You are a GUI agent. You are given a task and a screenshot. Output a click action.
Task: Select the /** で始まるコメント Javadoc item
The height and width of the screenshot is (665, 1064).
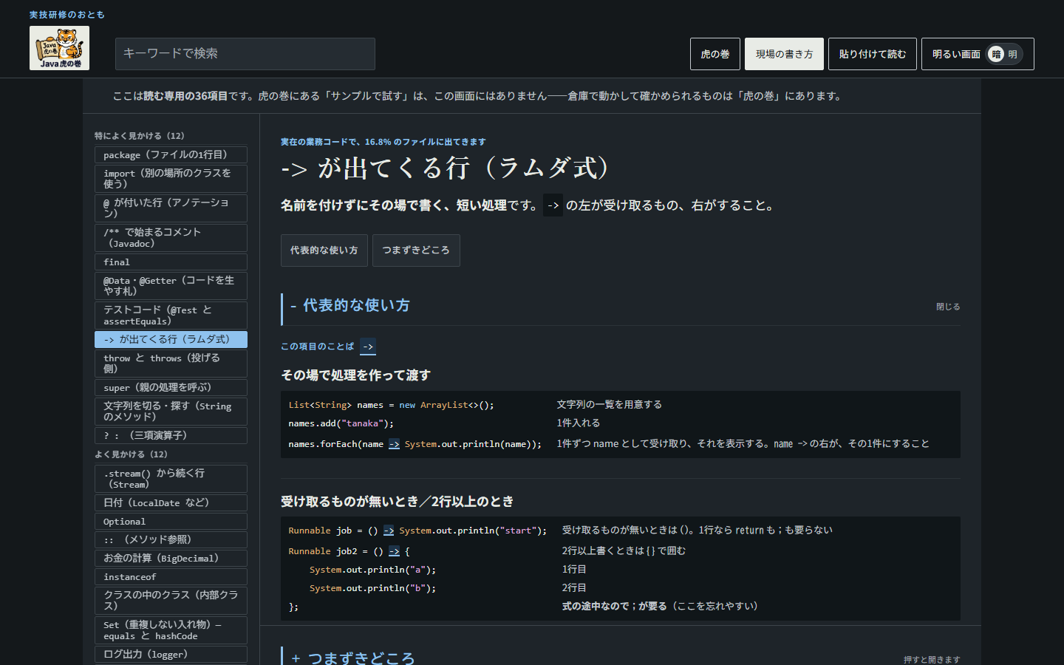[171, 238]
